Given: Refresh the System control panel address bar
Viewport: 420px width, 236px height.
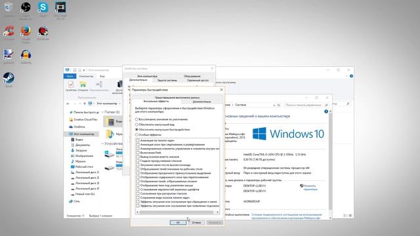Looking at the screenshot, I should pos(278,105).
